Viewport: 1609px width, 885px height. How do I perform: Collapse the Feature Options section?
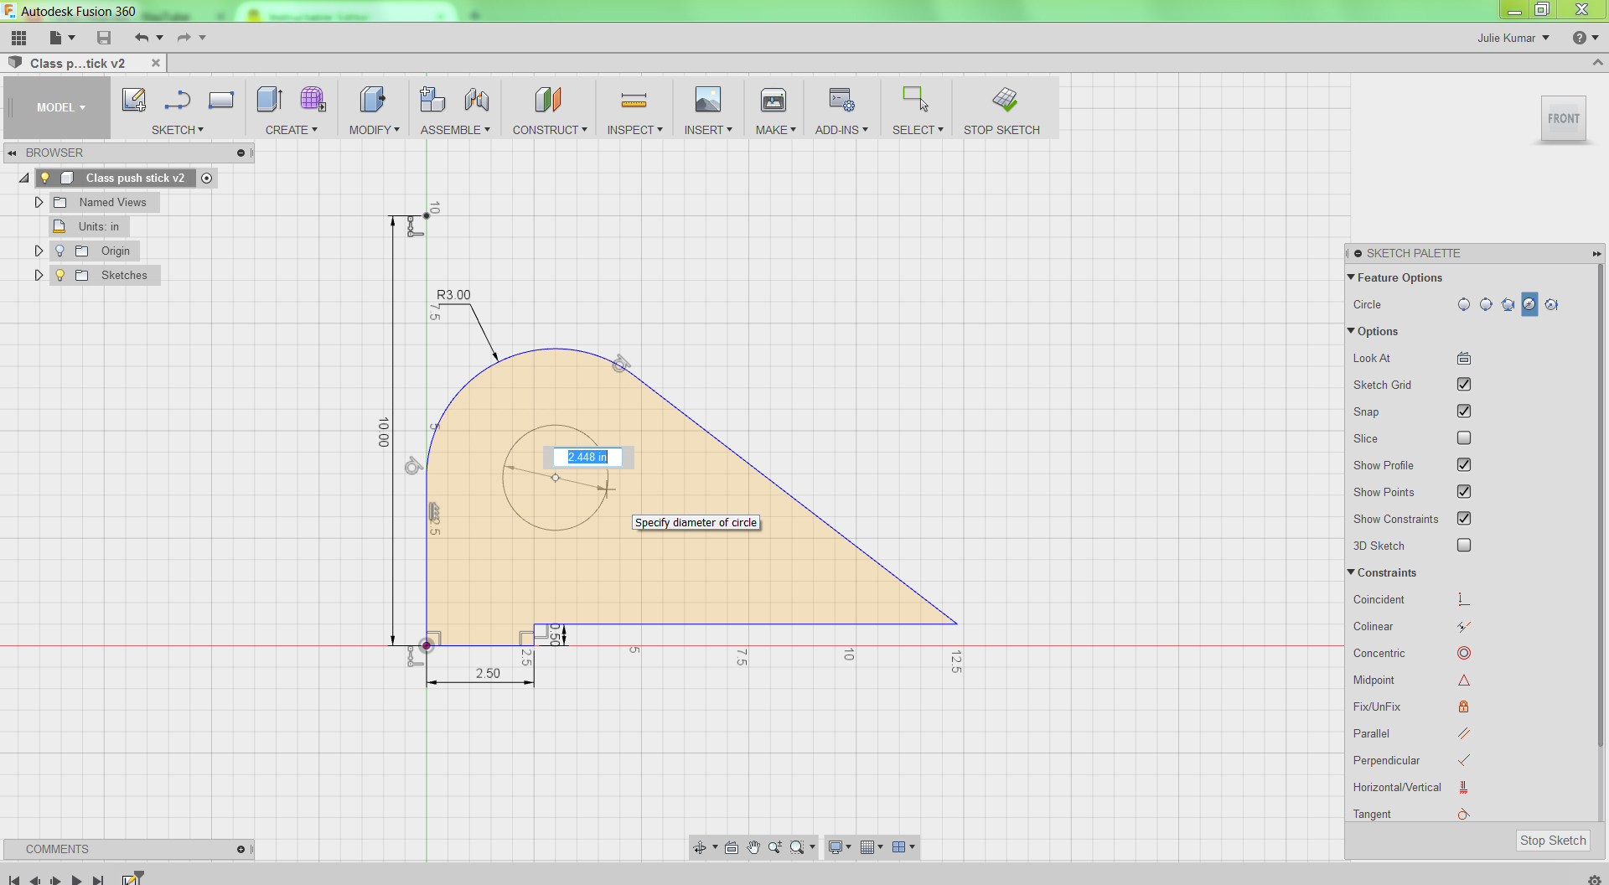click(x=1351, y=277)
